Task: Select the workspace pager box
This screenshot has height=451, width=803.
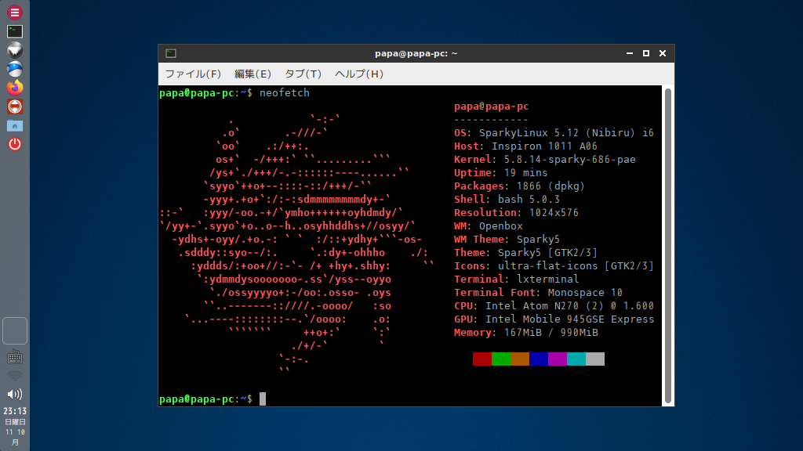Action: 15,331
